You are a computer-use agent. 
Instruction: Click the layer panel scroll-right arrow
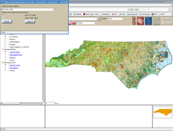(41, 103)
